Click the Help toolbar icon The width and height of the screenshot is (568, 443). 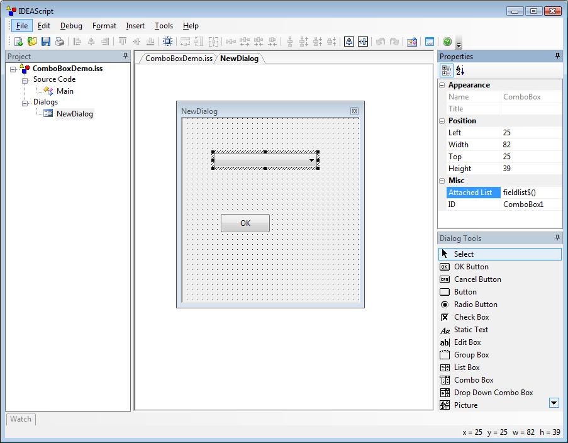coord(448,42)
